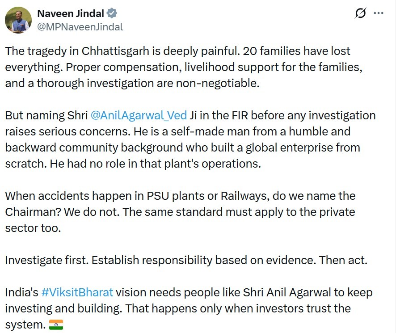Open the @AnilAgarwal_Ved mention
The height and width of the screenshot is (333, 396).
click(x=139, y=115)
